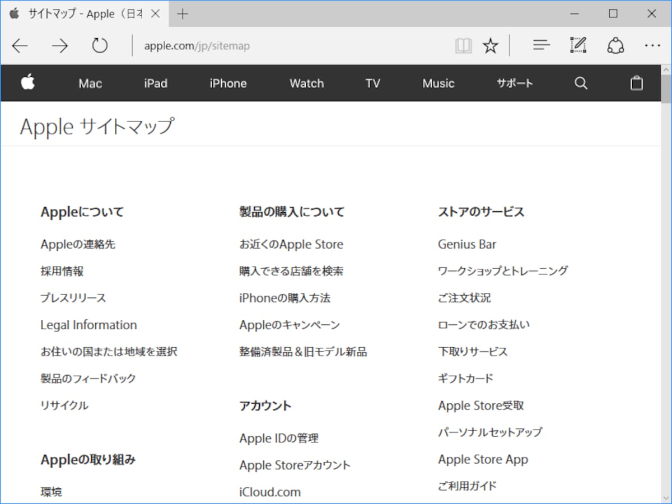Open the 環境 link
The height and width of the screenshot is (504, 672).
point(51,492)
